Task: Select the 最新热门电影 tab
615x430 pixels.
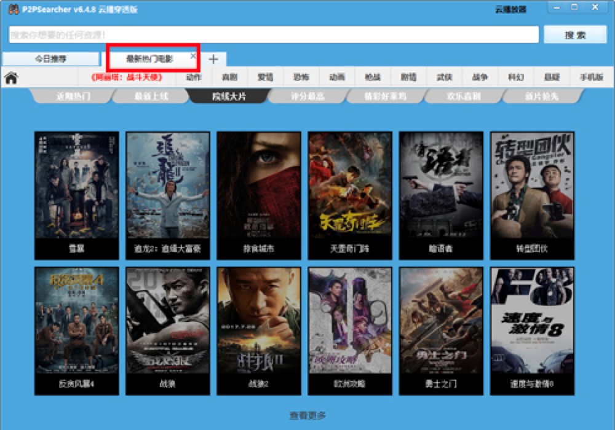Action: pos(149,59)
